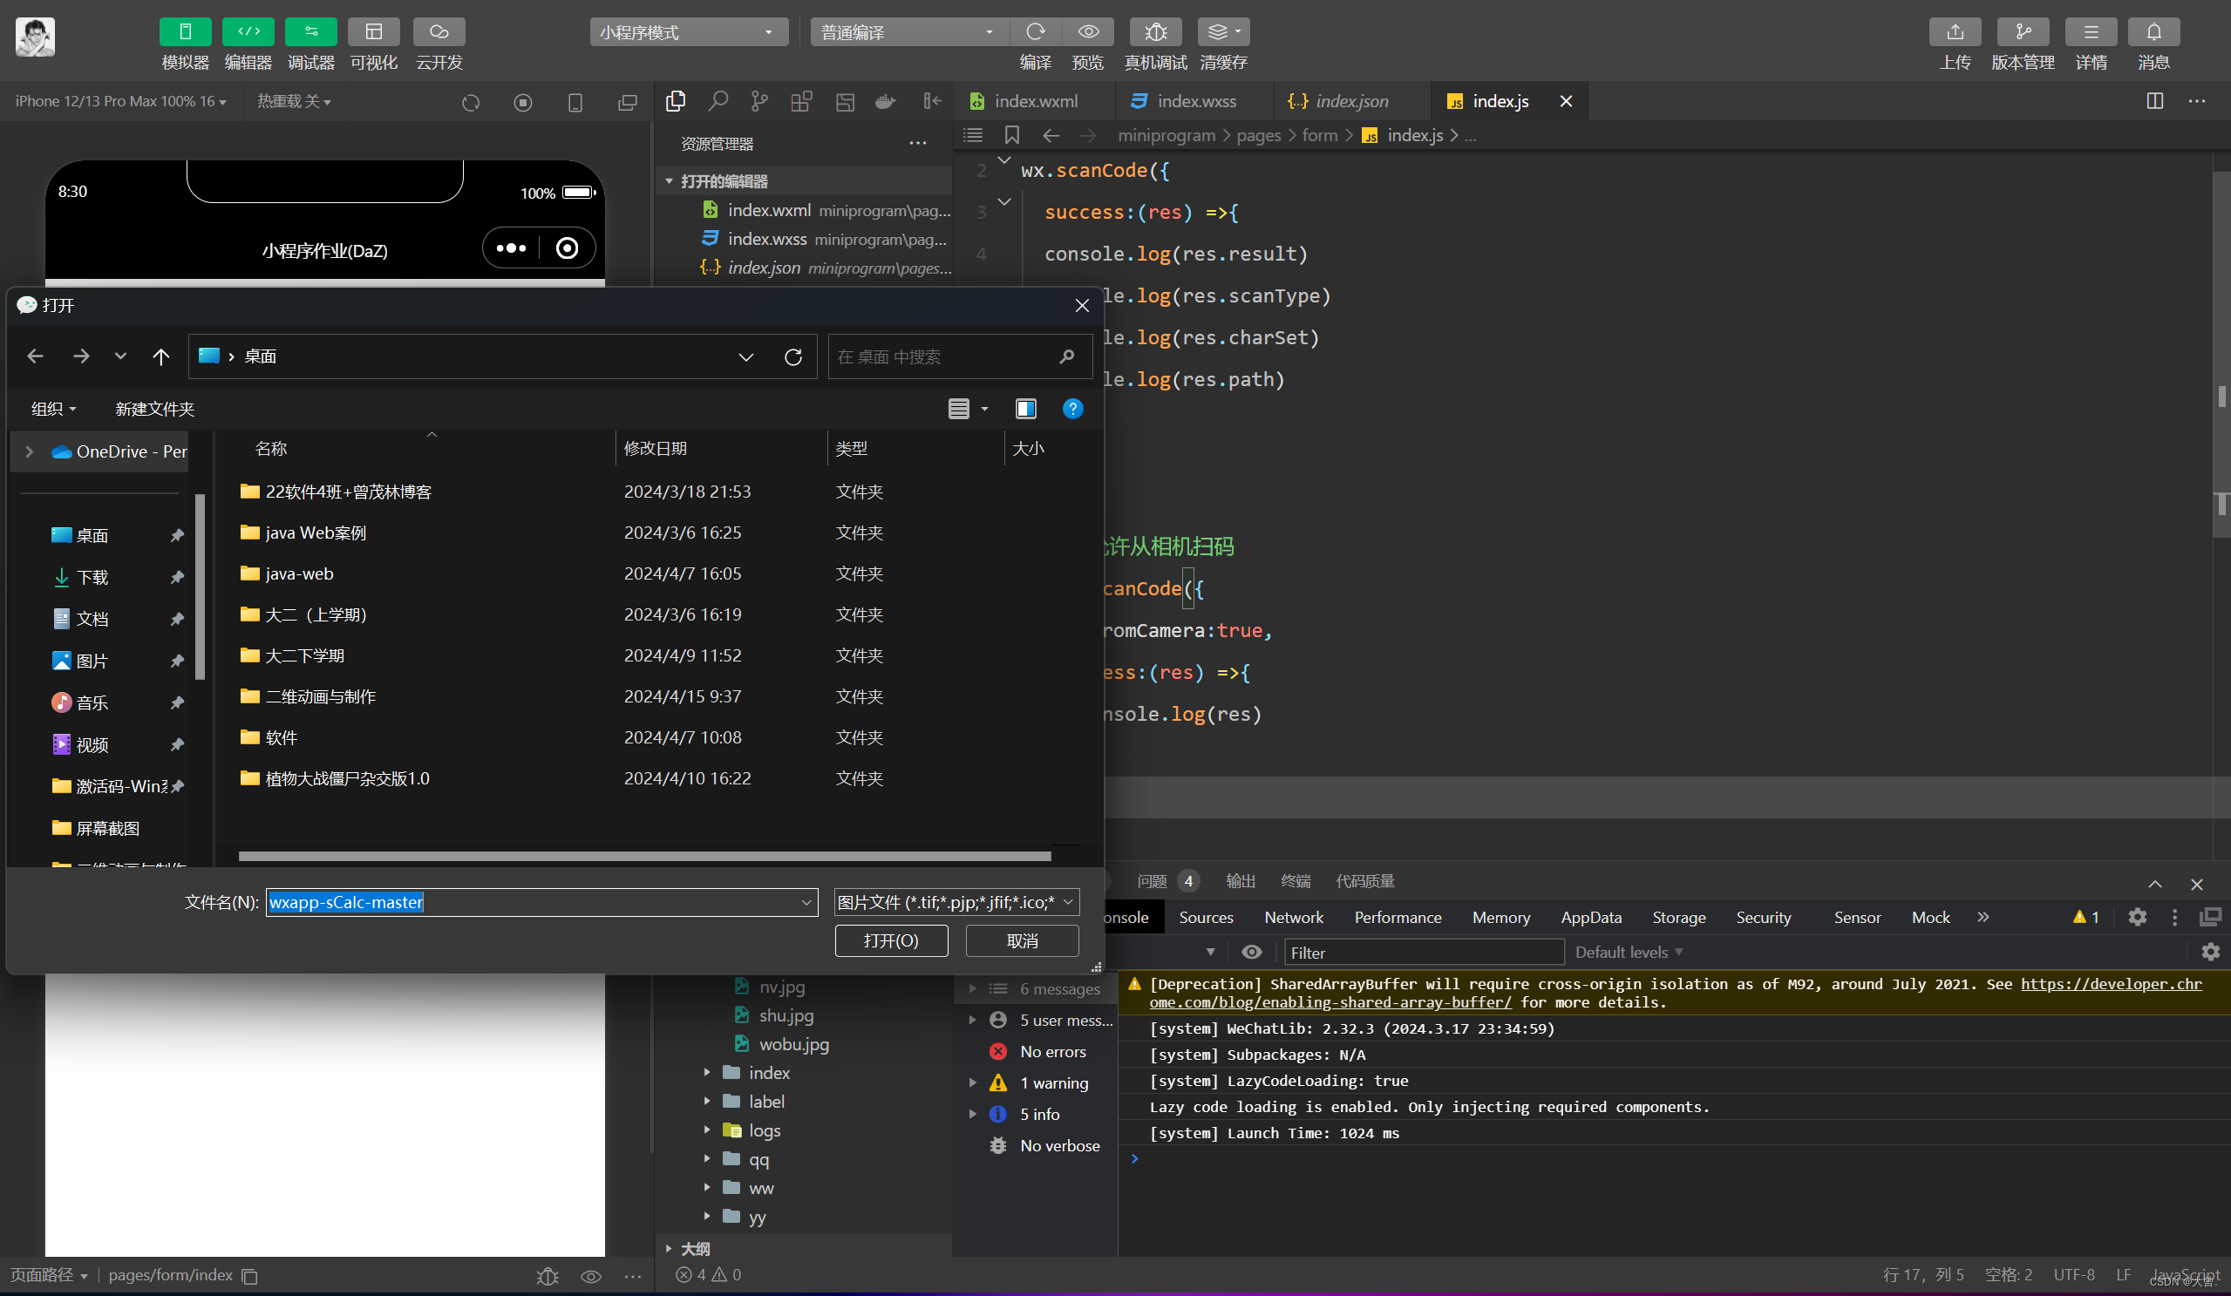Click the 取消 cancel button

1022,940
